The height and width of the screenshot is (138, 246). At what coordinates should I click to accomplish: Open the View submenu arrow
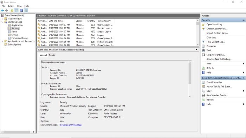[x=244, y=64]
